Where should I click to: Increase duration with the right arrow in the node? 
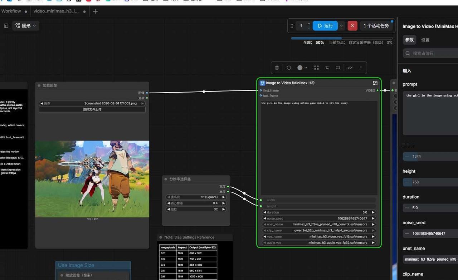373,212
